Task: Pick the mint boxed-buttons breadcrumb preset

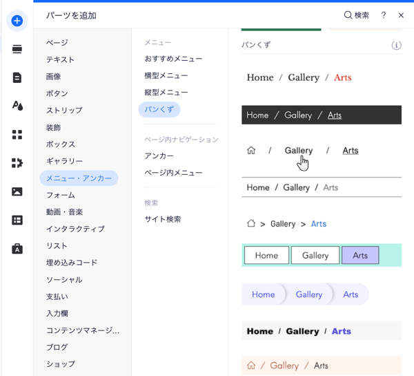Action: point(322,255)
